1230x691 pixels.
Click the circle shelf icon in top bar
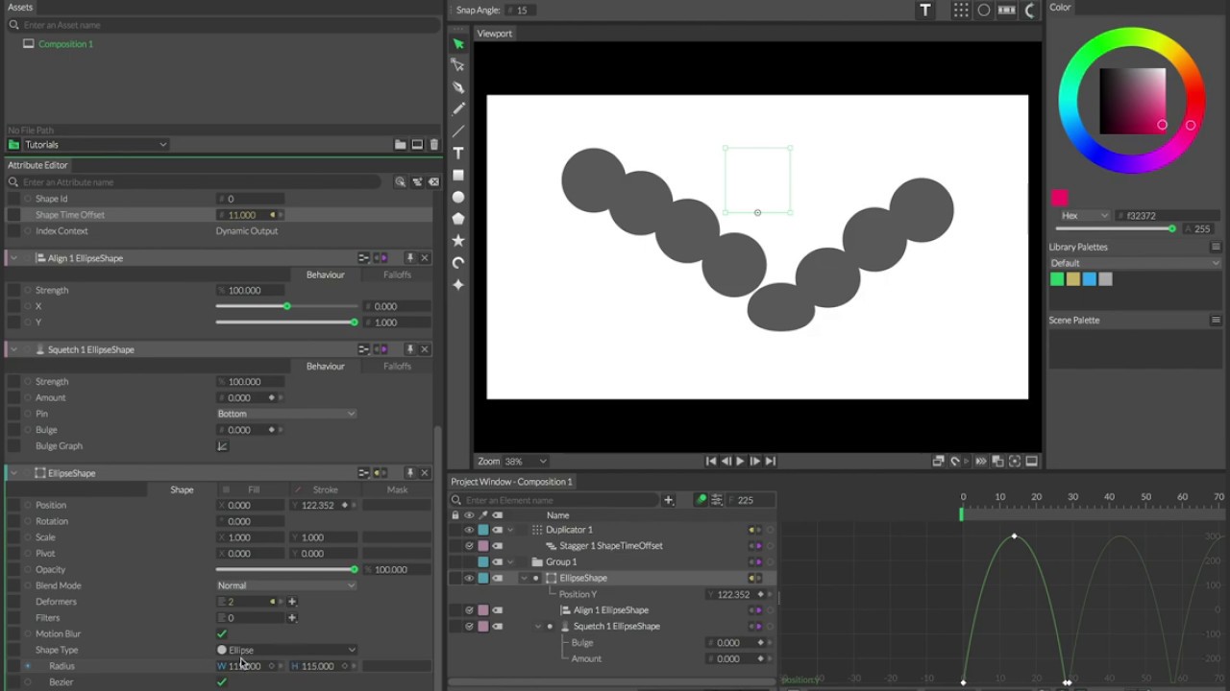(x=984, y=10)
